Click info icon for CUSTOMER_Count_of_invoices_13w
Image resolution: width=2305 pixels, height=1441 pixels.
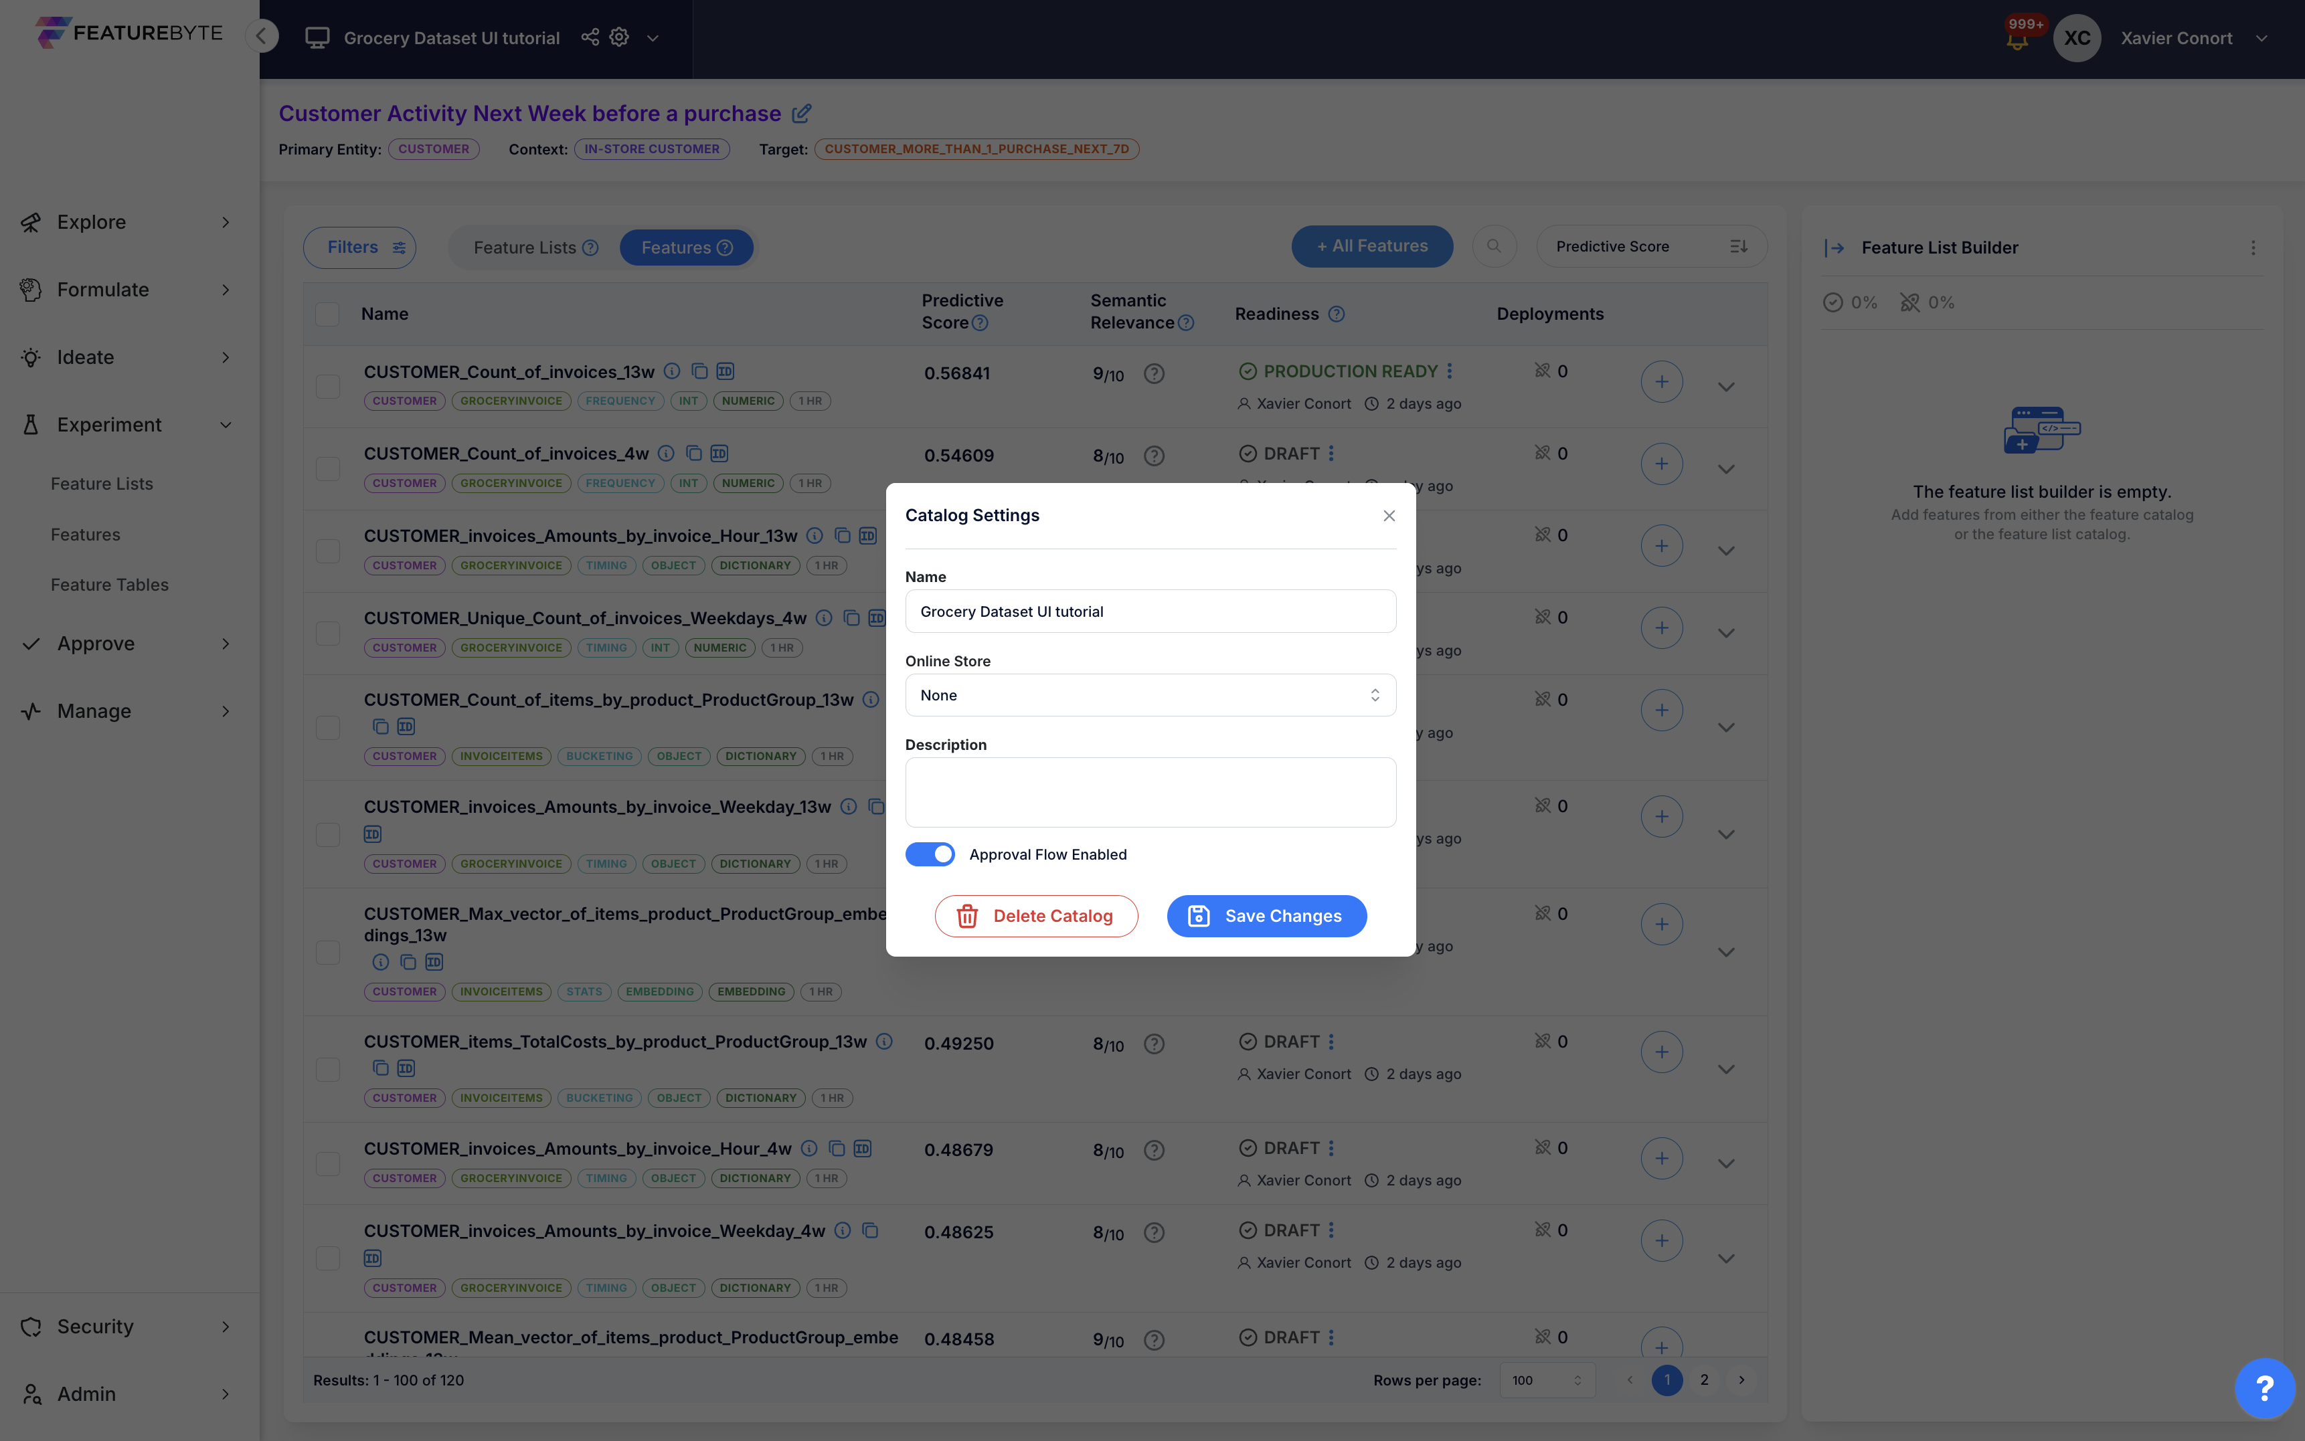(672, 371)
